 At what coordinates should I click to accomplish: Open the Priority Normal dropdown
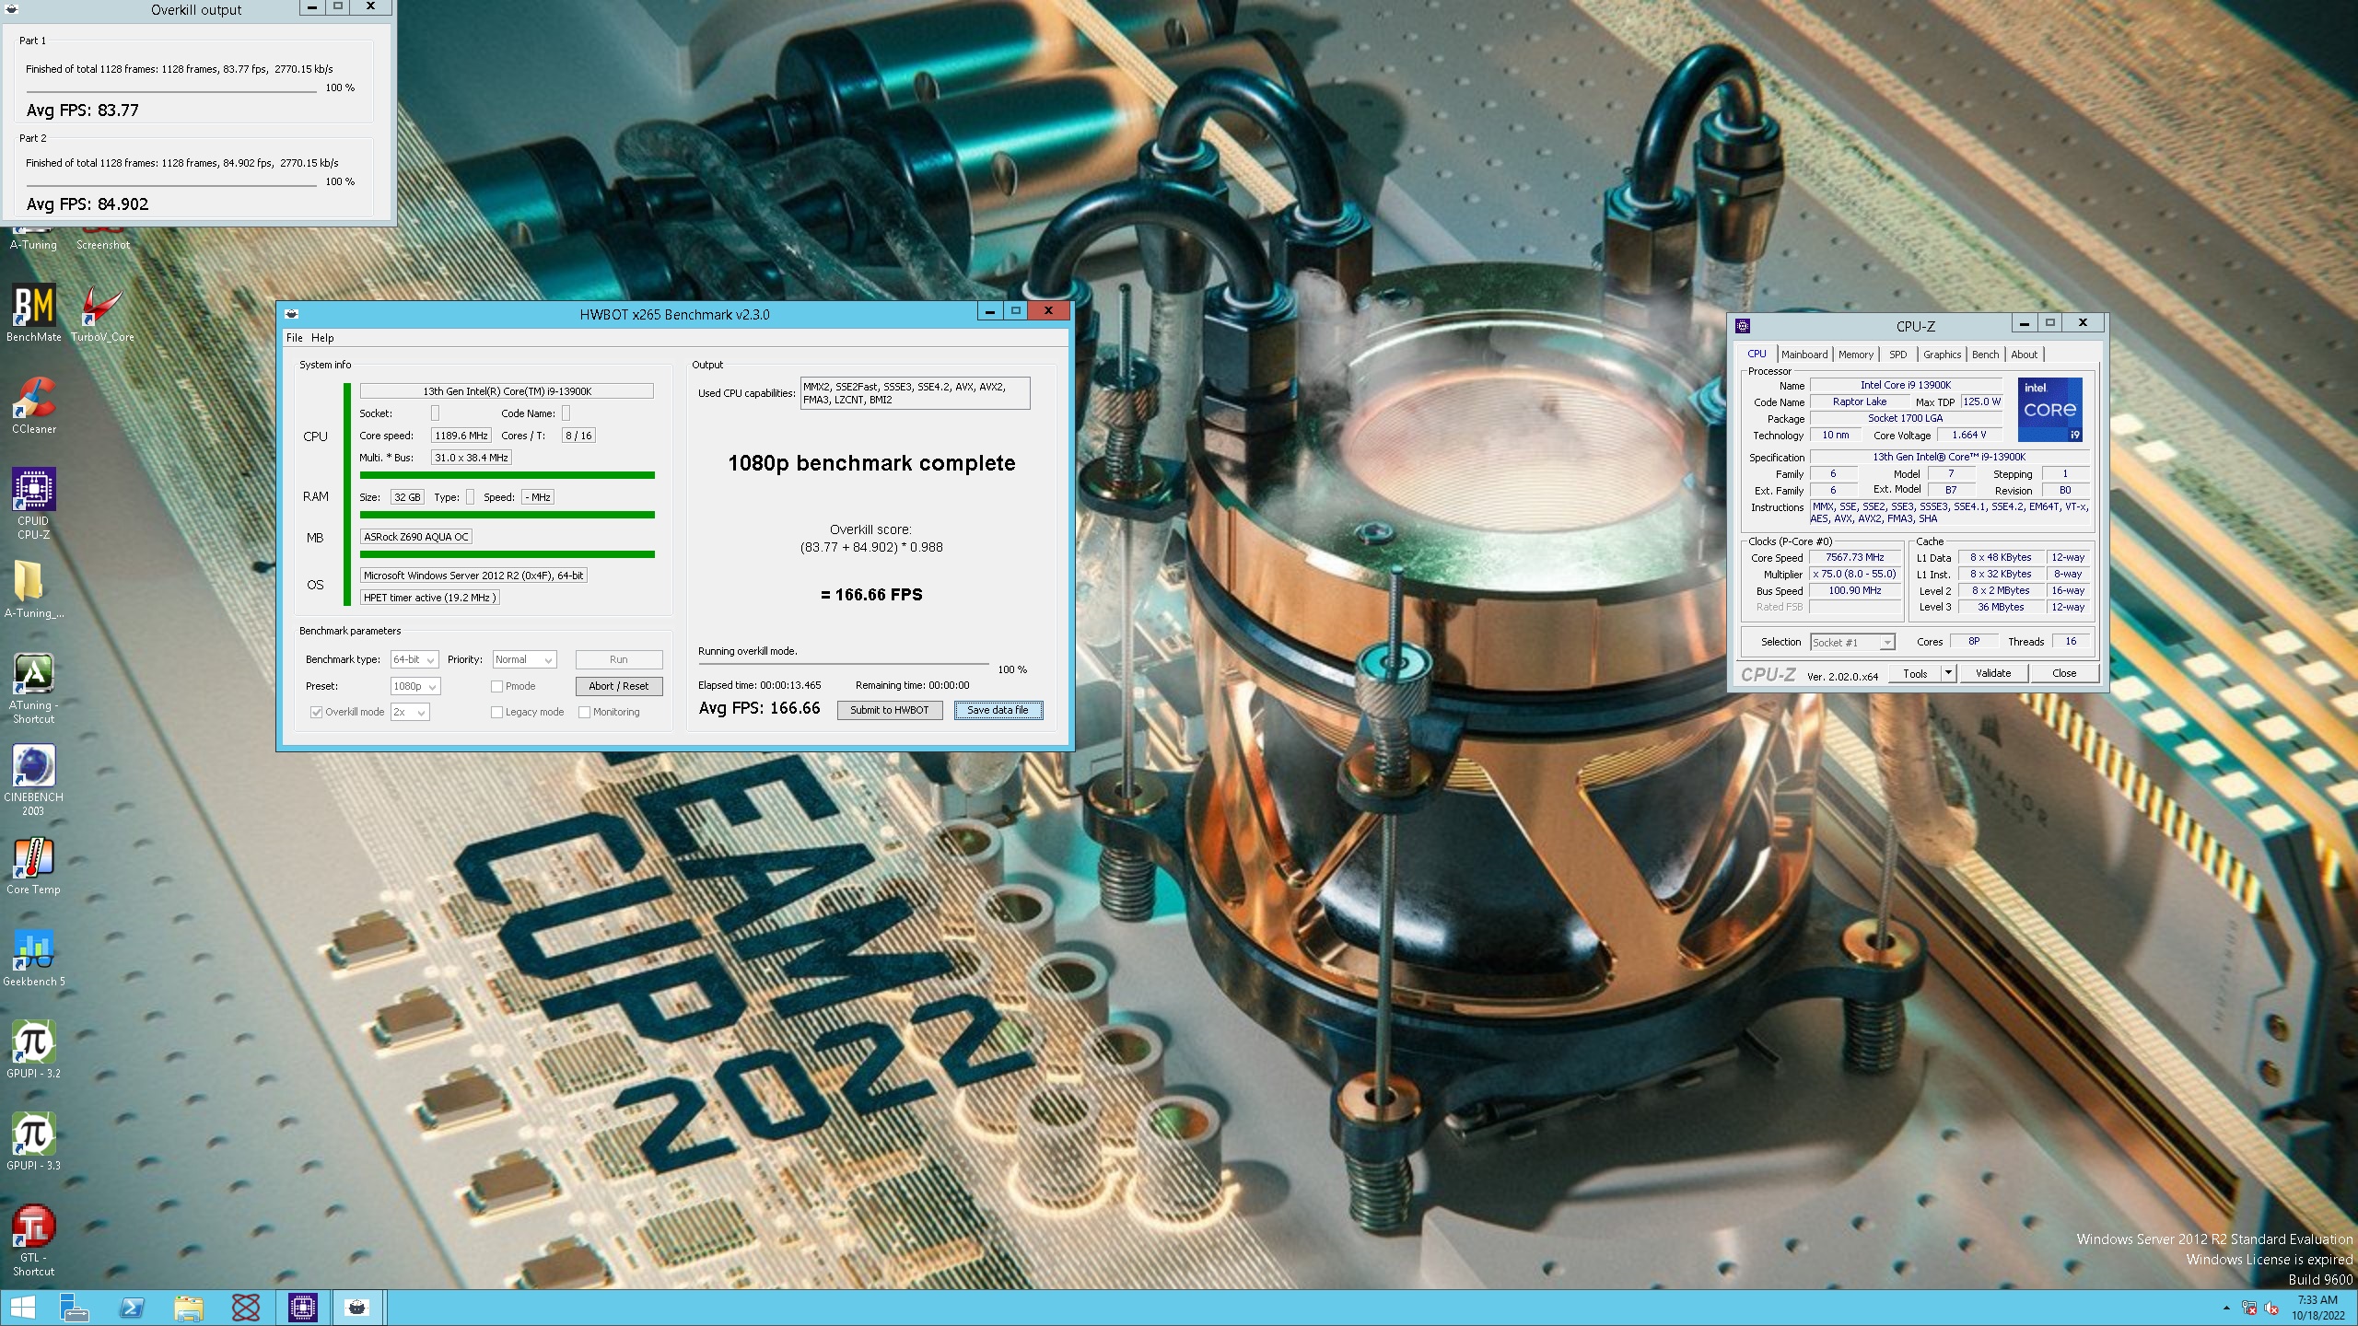(x=524, y=659)
